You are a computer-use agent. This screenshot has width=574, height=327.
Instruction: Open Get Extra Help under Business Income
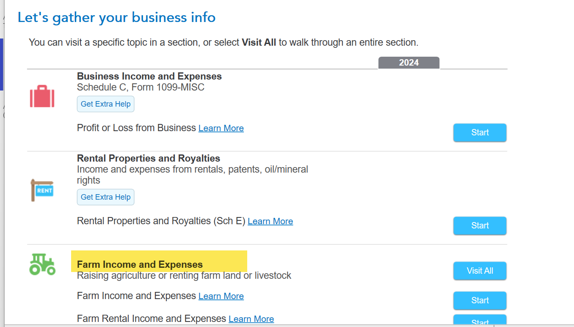click(105, 104)
